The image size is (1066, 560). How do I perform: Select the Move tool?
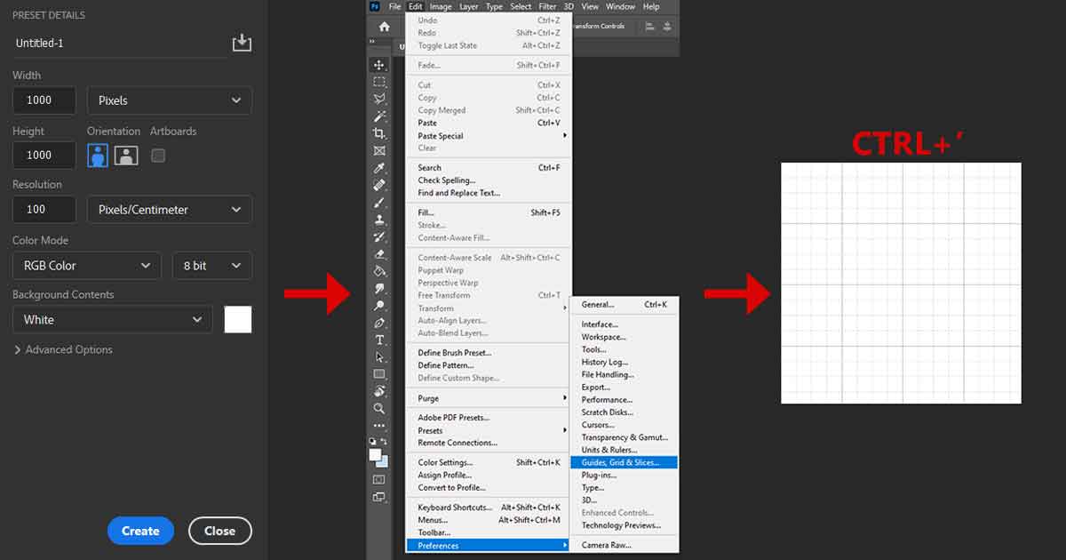click(379, 65)
